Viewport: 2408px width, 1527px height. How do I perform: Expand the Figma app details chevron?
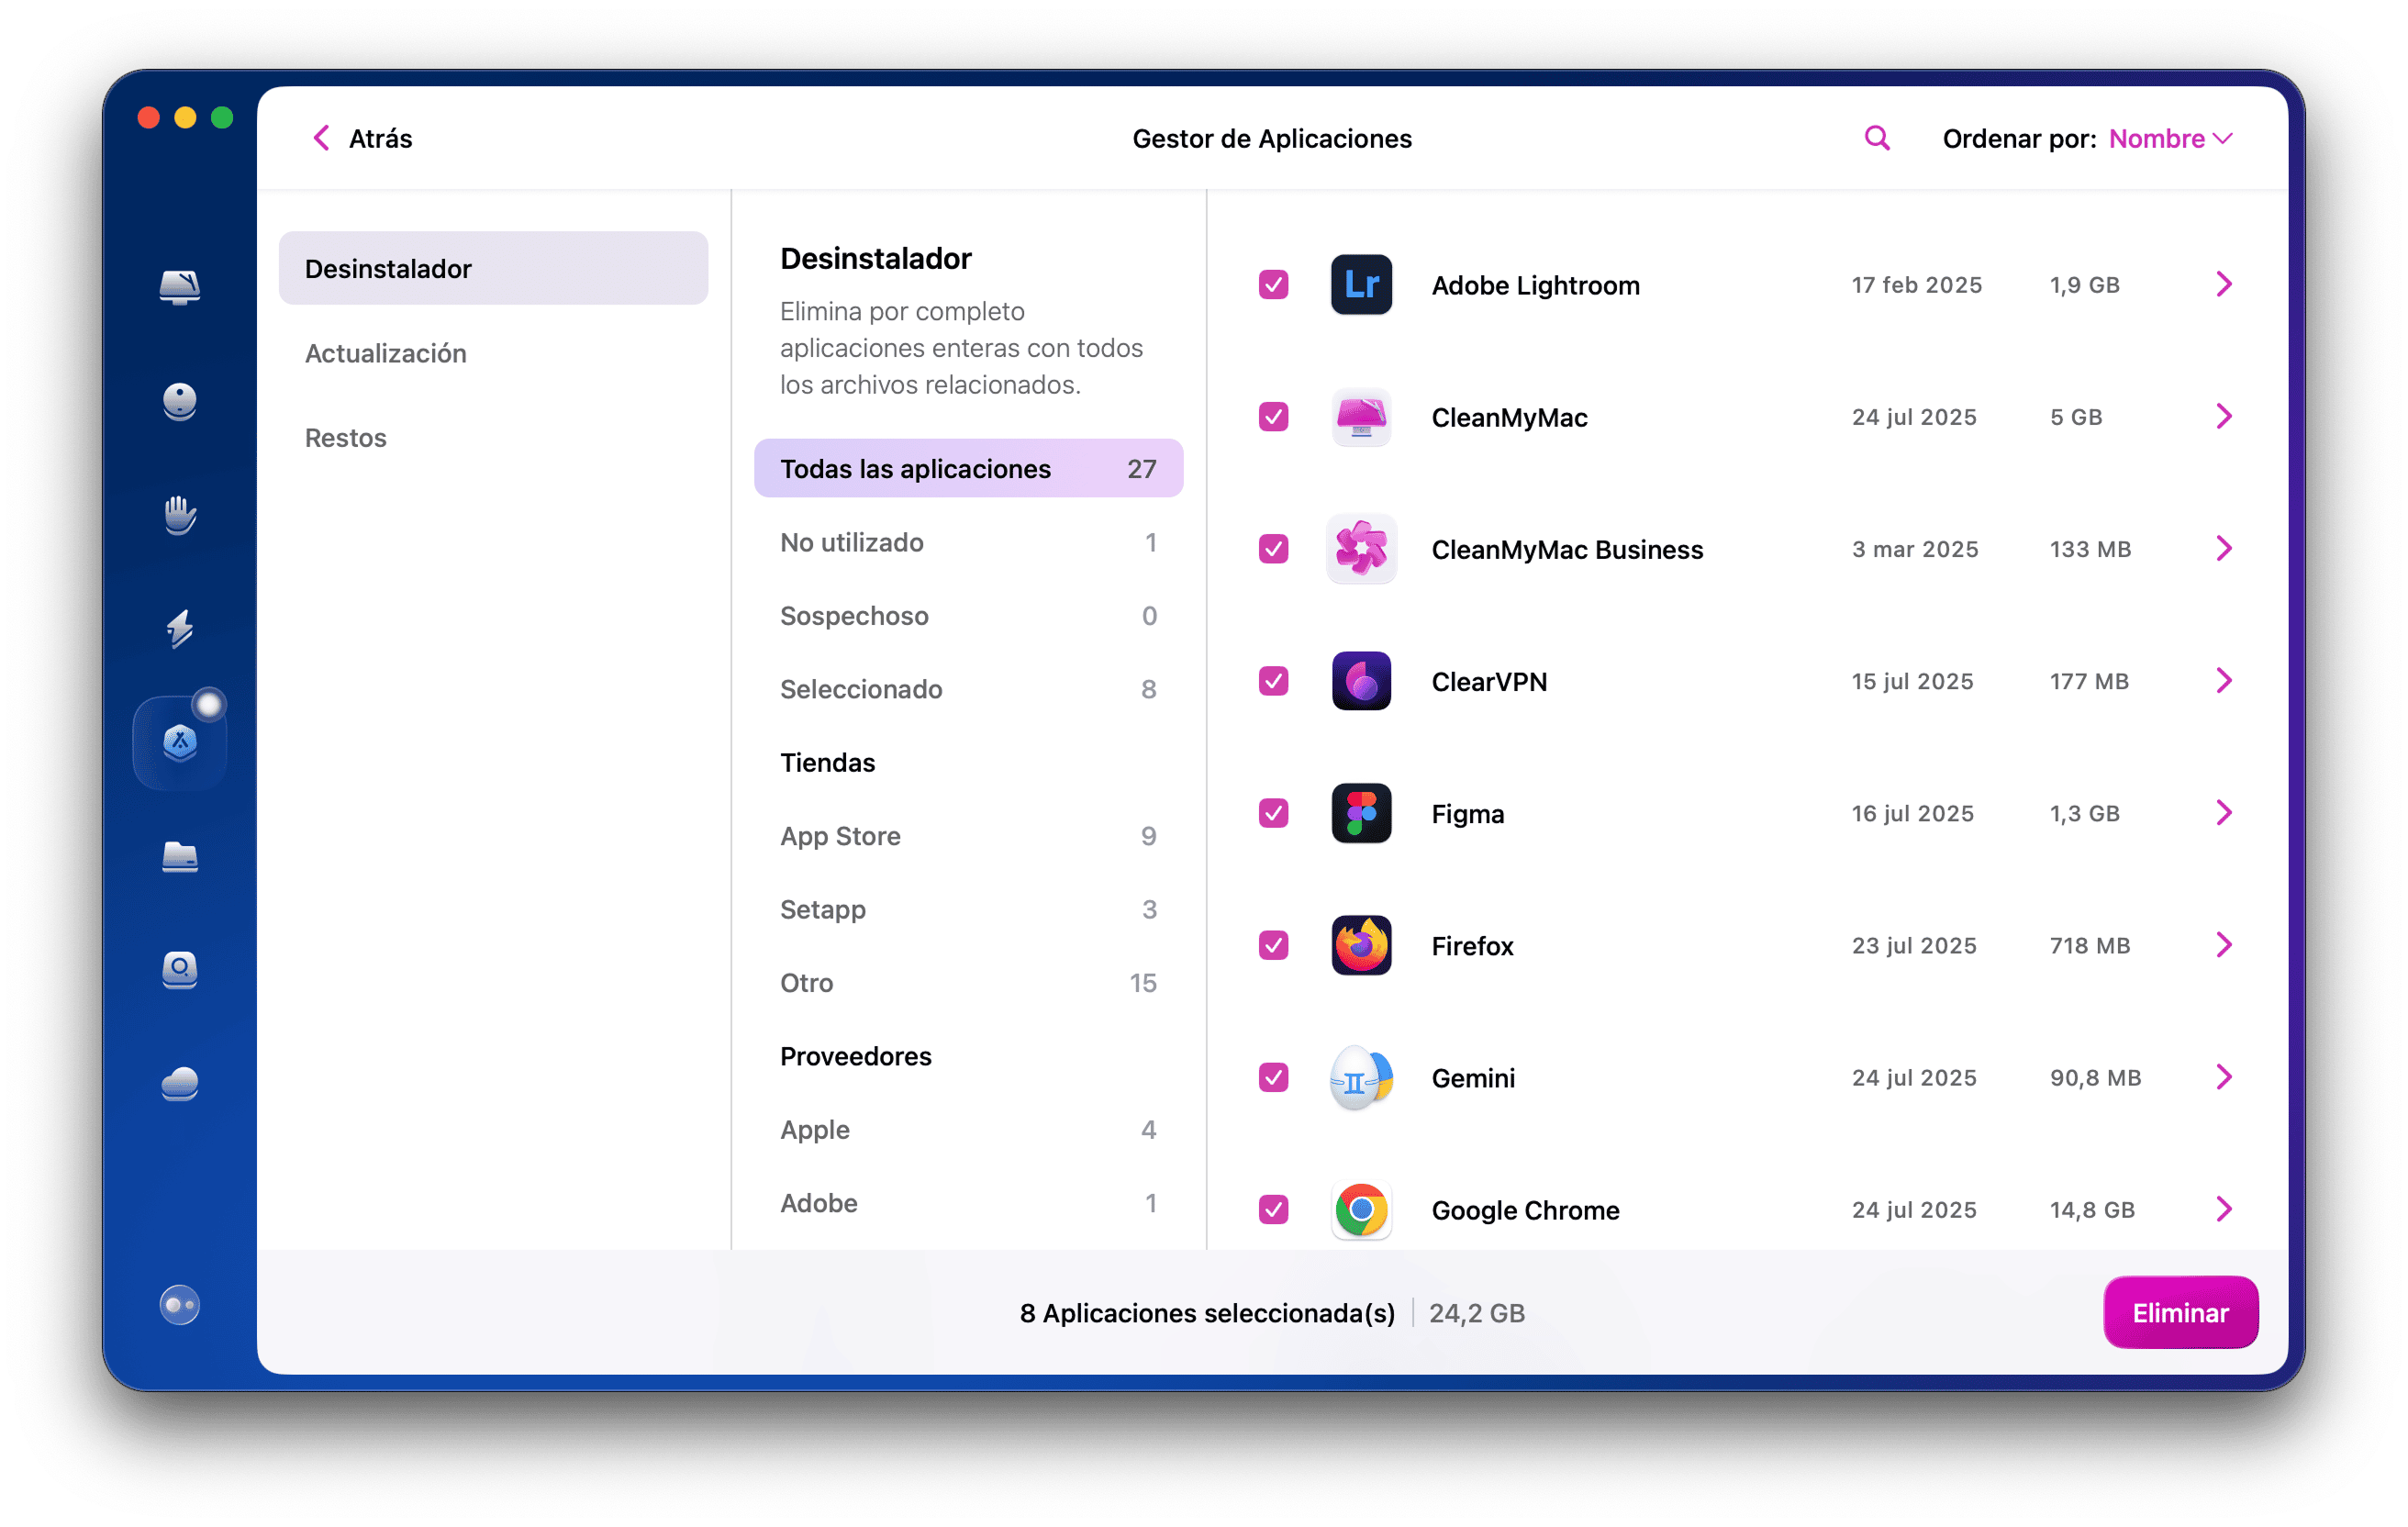[2224, 813]
